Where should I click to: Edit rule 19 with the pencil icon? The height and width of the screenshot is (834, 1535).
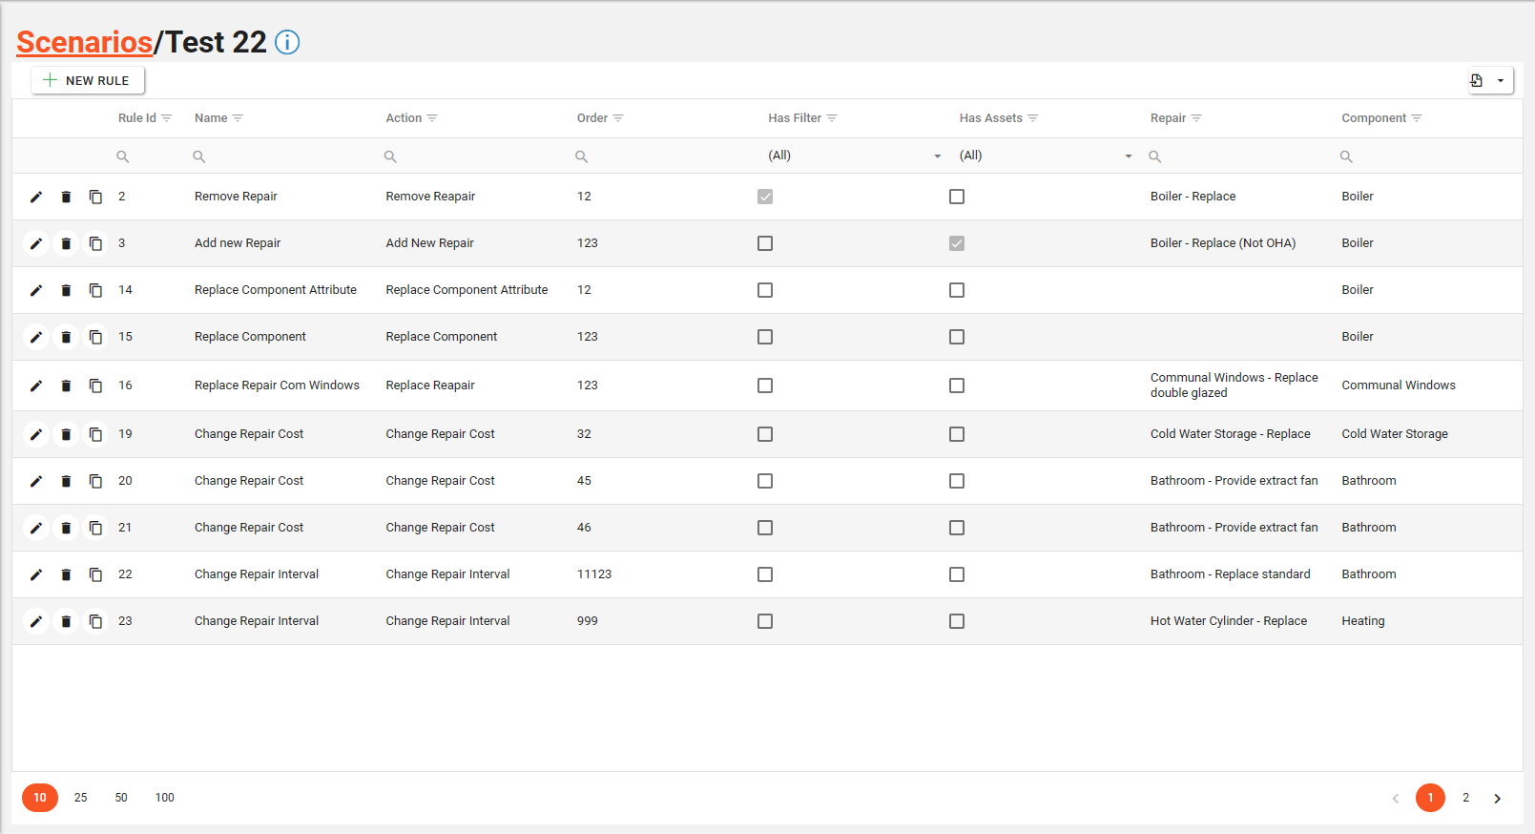tap(36, 434)
